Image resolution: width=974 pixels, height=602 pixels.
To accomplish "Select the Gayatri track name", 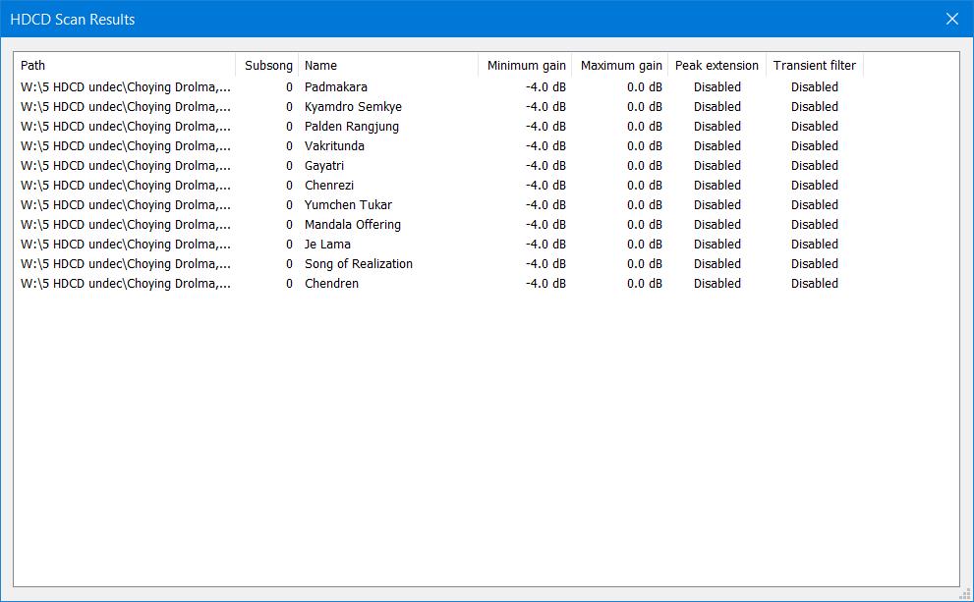I will tap(323, 166).
